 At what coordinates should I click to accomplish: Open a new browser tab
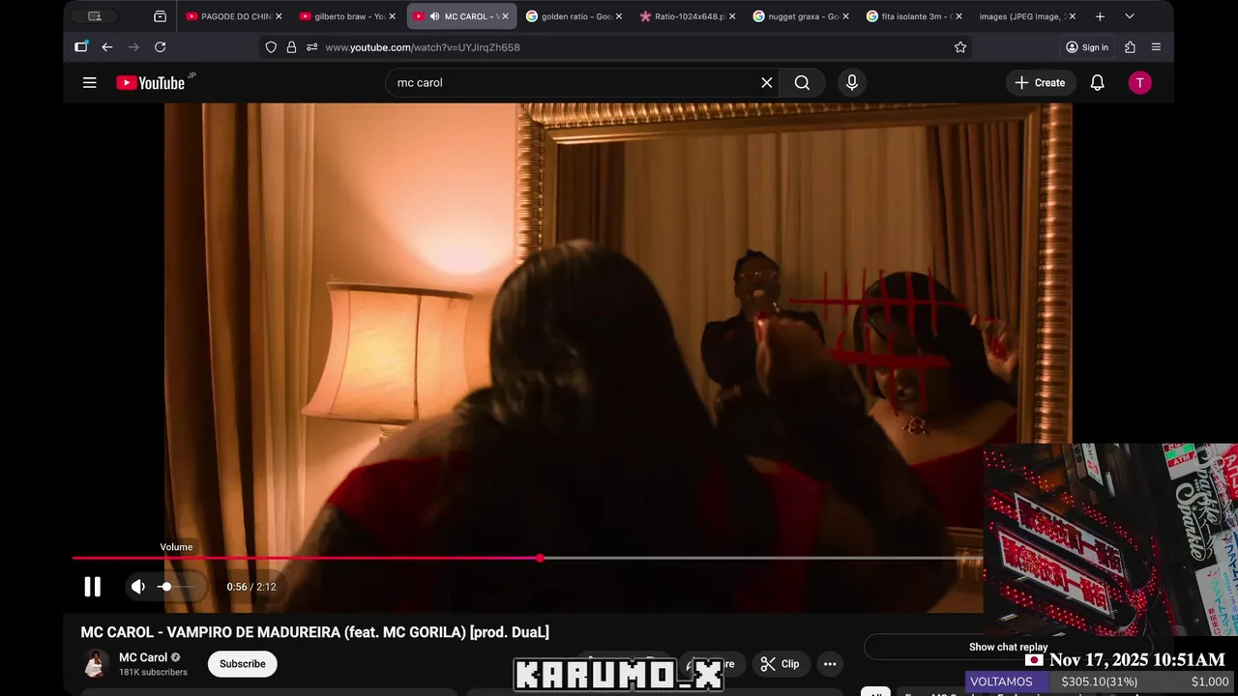(x=1100, y=16)
